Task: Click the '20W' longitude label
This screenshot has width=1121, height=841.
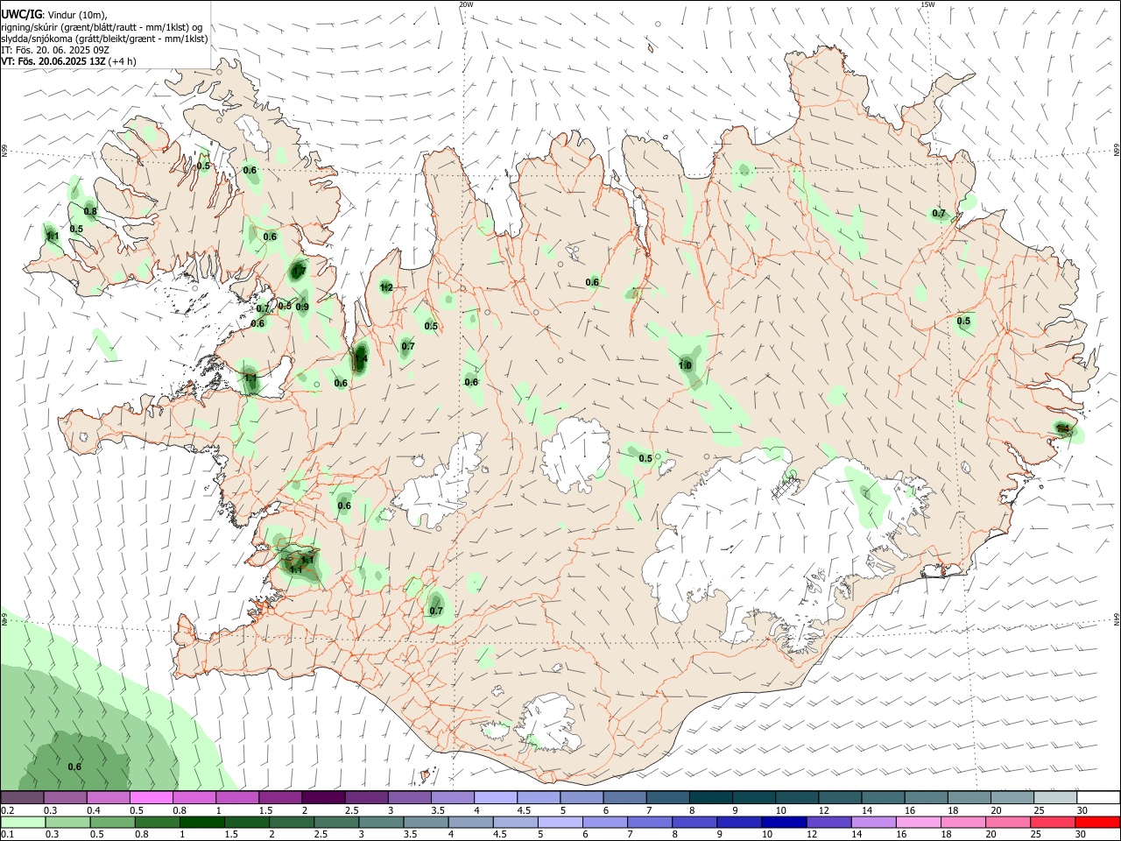Action: point(466,4)
